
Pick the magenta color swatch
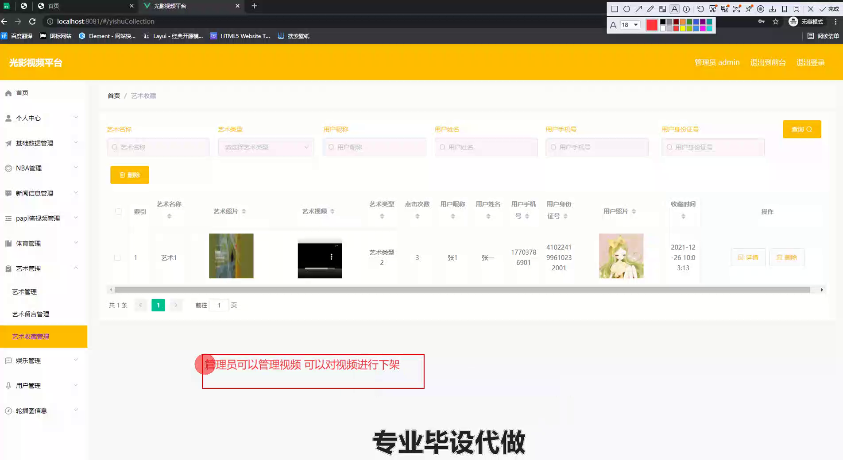[703, 28]
